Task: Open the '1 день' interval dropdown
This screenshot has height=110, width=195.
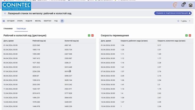Action: (x=185, y=21)
